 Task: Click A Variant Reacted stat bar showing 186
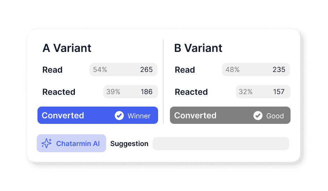(x=130, y=92)
